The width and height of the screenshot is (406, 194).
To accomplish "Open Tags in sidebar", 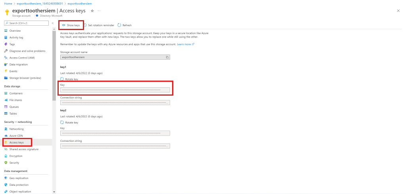I will pos(12,44).
